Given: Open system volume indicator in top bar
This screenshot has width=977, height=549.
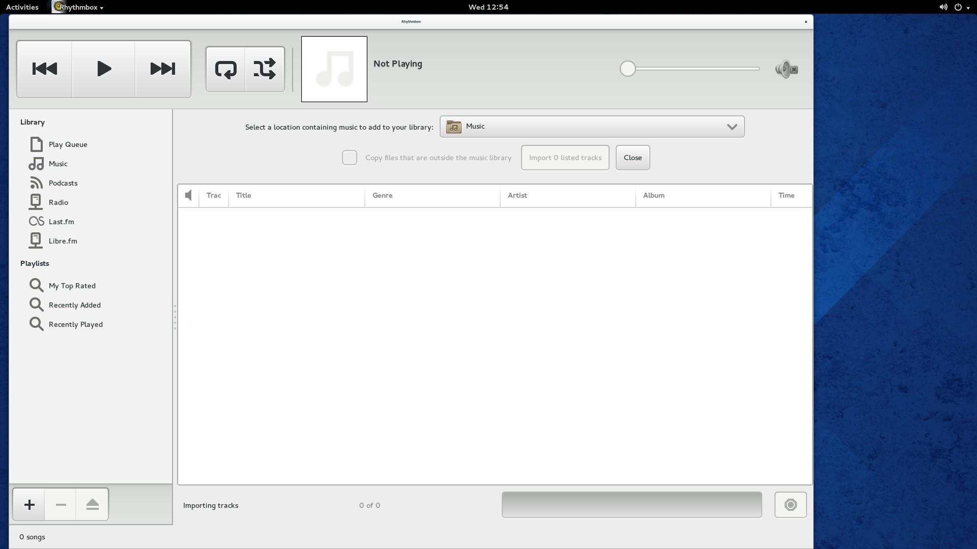Looking at the screenshot, I should pyautogui.click(x=943, y=7).
